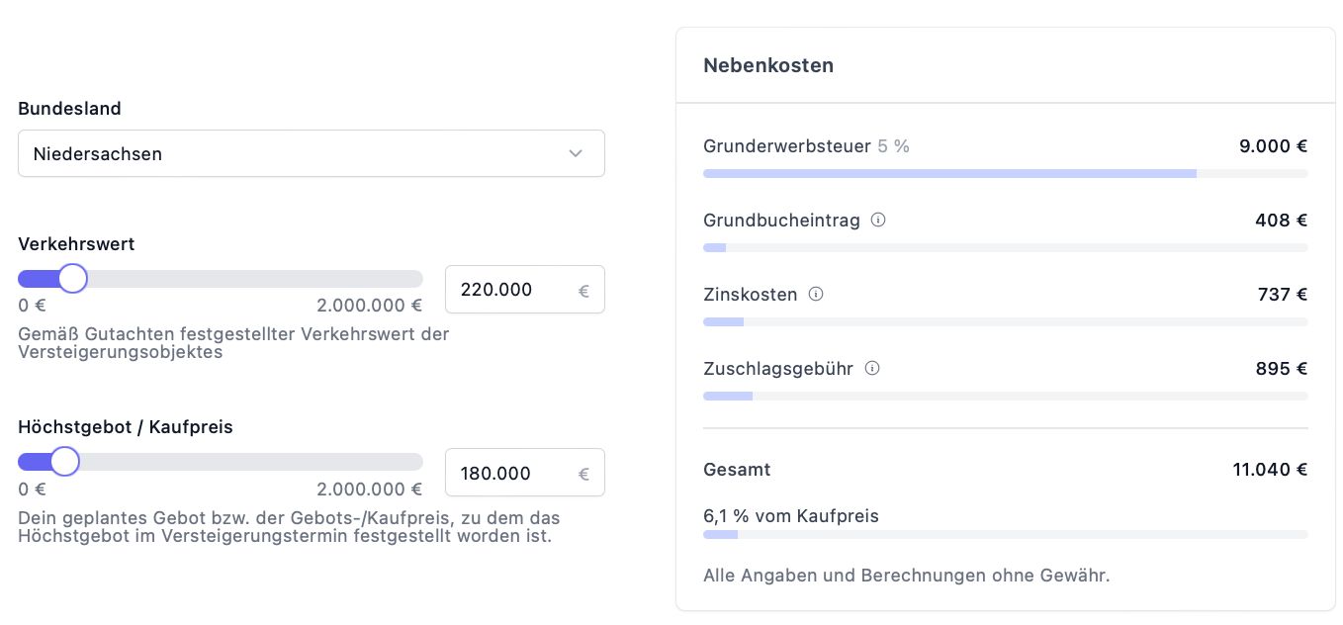Click the Höchstgebot / Kaufpreis slider handle
The height and width of the screenshot is (625, 1343).
pyautogui.click(x=64, y=462)
